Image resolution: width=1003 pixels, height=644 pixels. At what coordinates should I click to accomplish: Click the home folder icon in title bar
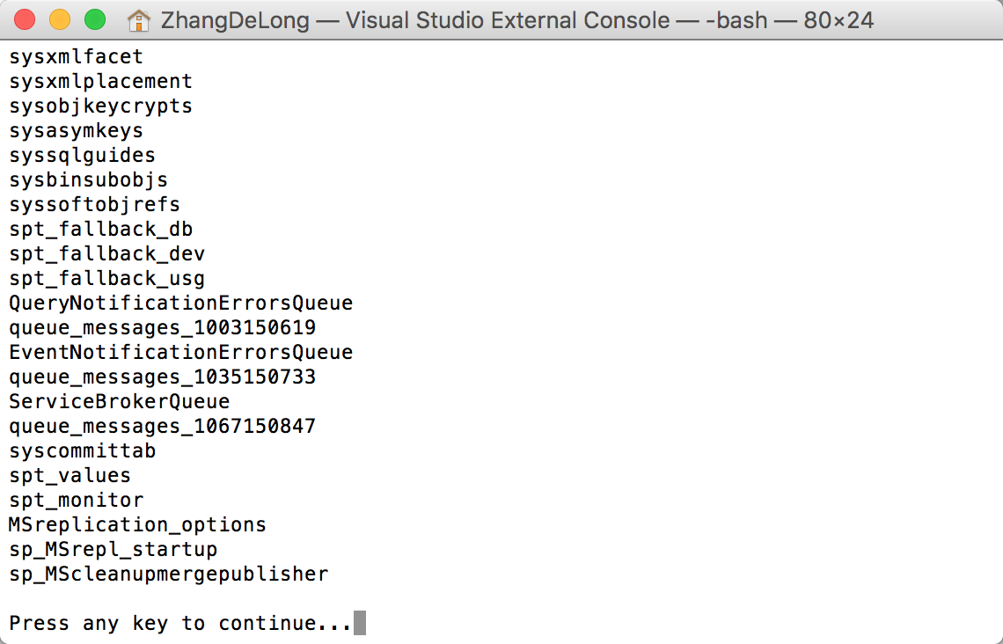[138, 20]
